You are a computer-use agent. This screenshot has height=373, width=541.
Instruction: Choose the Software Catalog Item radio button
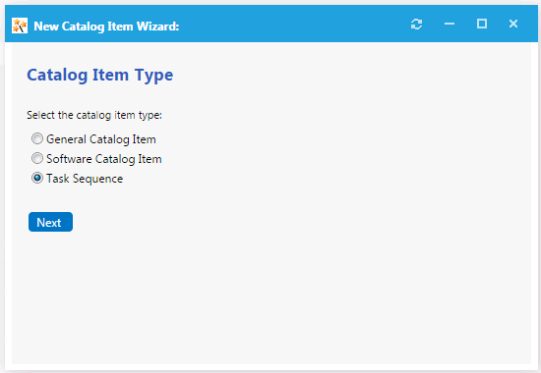click(x=37, y=158)
